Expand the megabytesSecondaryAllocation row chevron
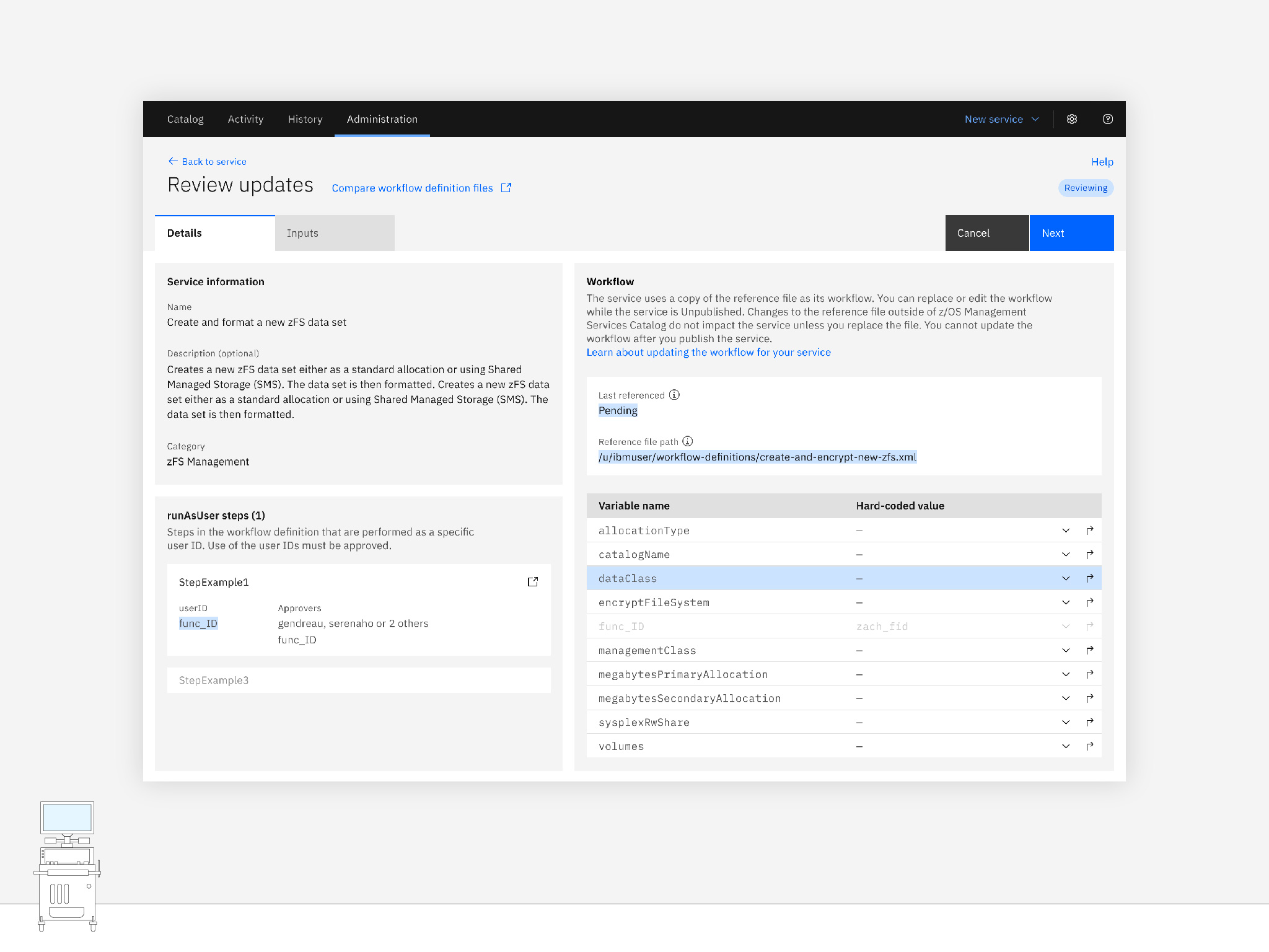This screenshot has height=952, width=1269. coord(1066,699)
